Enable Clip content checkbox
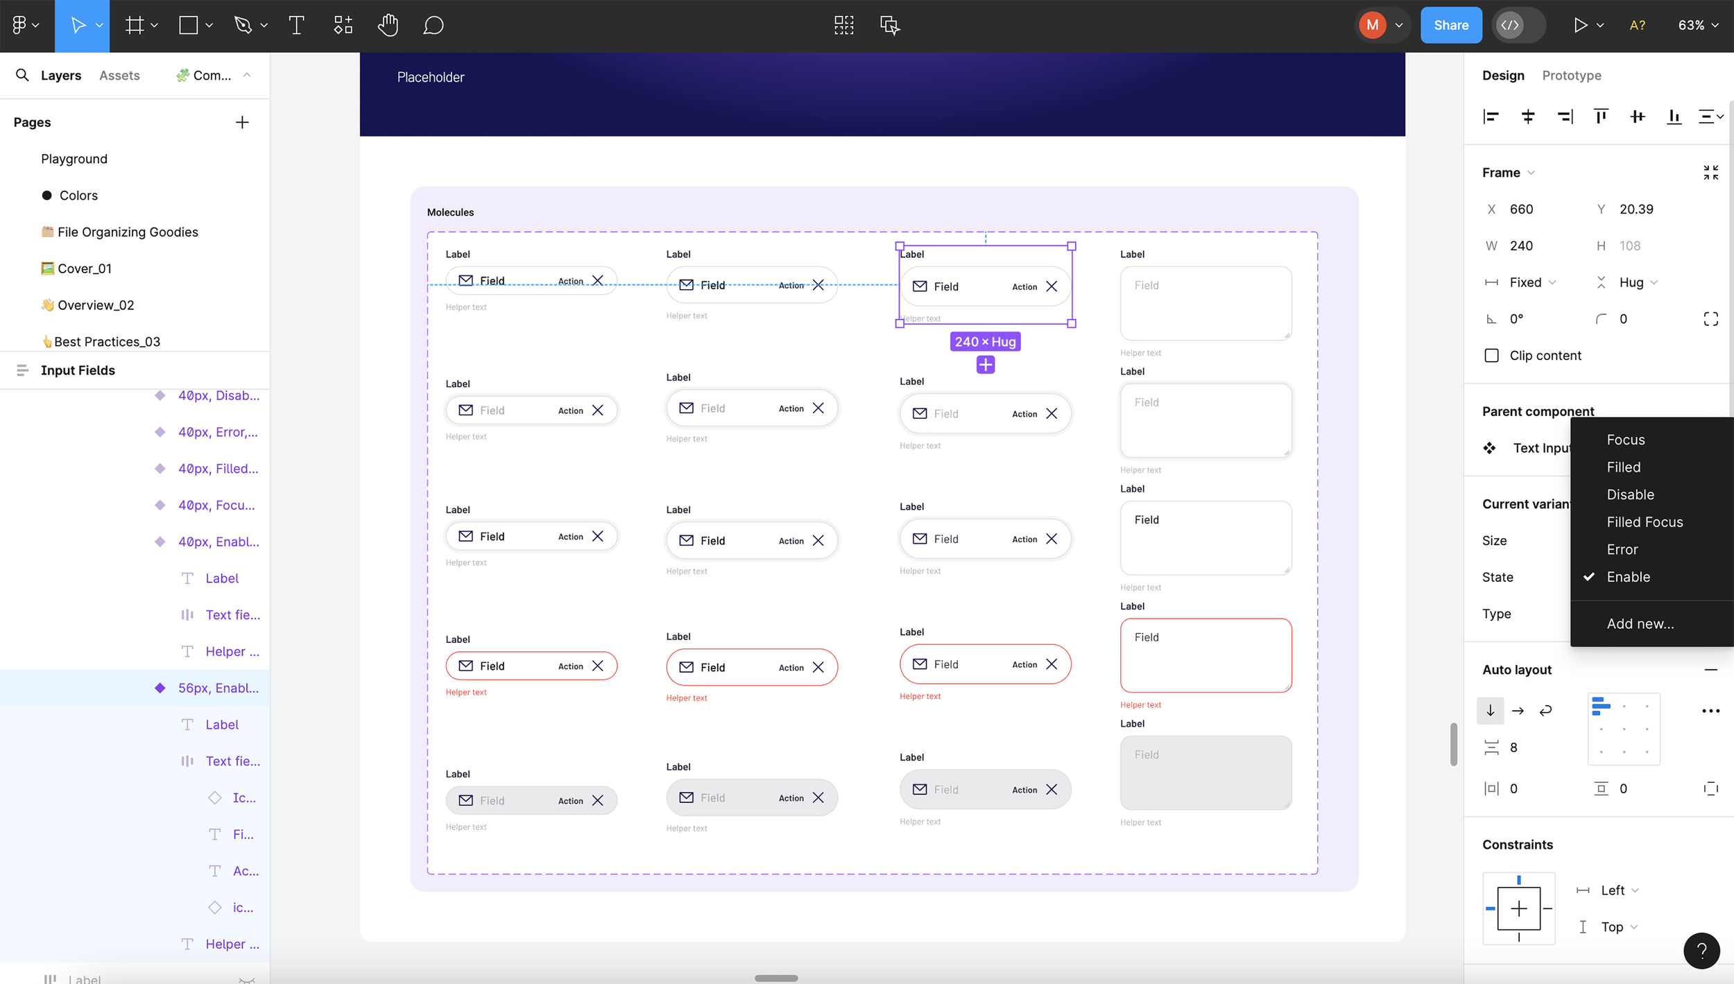1734x984 pixels. [1491, 356]
